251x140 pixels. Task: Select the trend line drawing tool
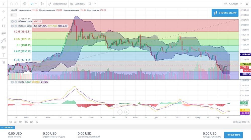4,19
